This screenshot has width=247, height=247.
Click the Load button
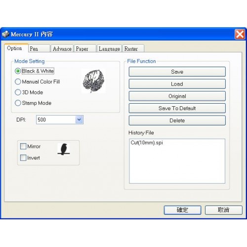(x=177, y=84)
